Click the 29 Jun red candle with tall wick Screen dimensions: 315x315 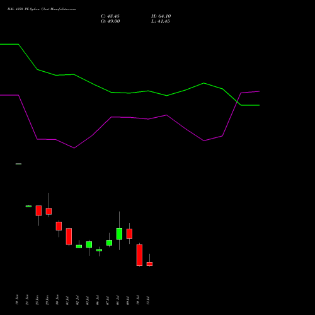point(49,211)
